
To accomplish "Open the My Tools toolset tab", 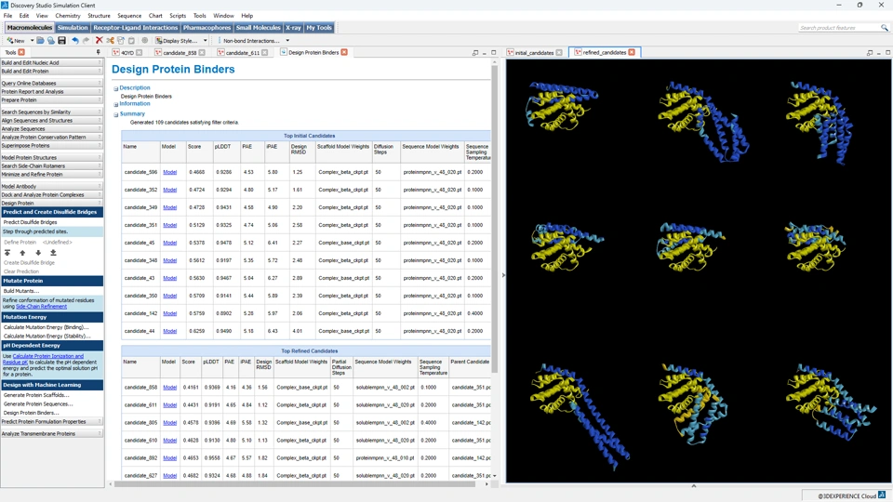I will [x=319, y=27].
